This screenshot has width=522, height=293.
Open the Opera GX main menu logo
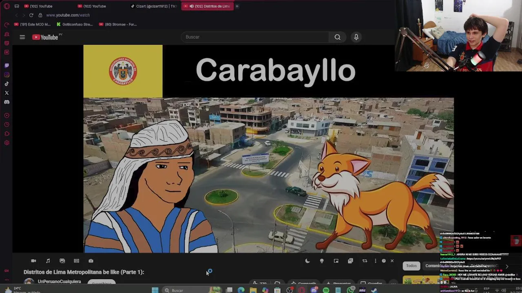coord(7,6)
